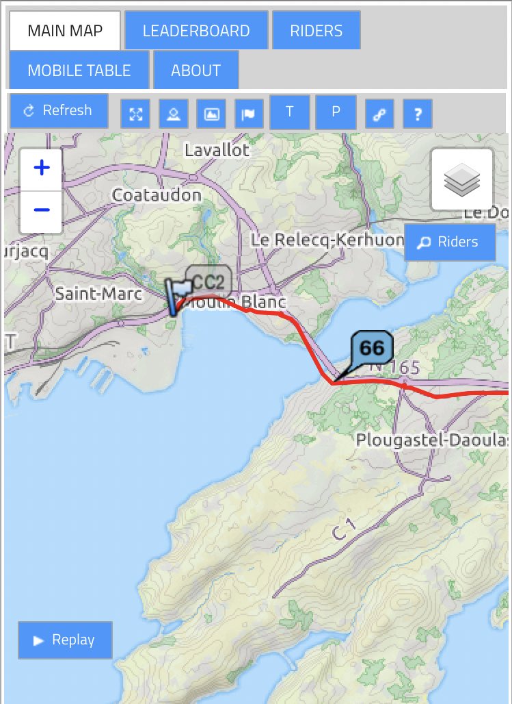Start the Replay playback

pyautogui.click(x=65, y=640)
